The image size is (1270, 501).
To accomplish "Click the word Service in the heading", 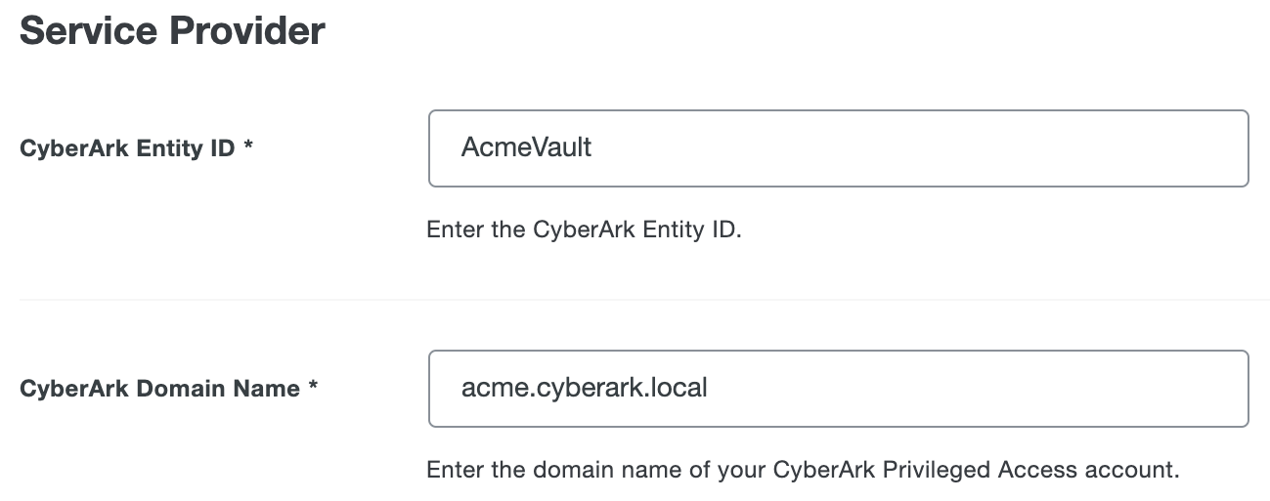I will [x=88, y=31].
